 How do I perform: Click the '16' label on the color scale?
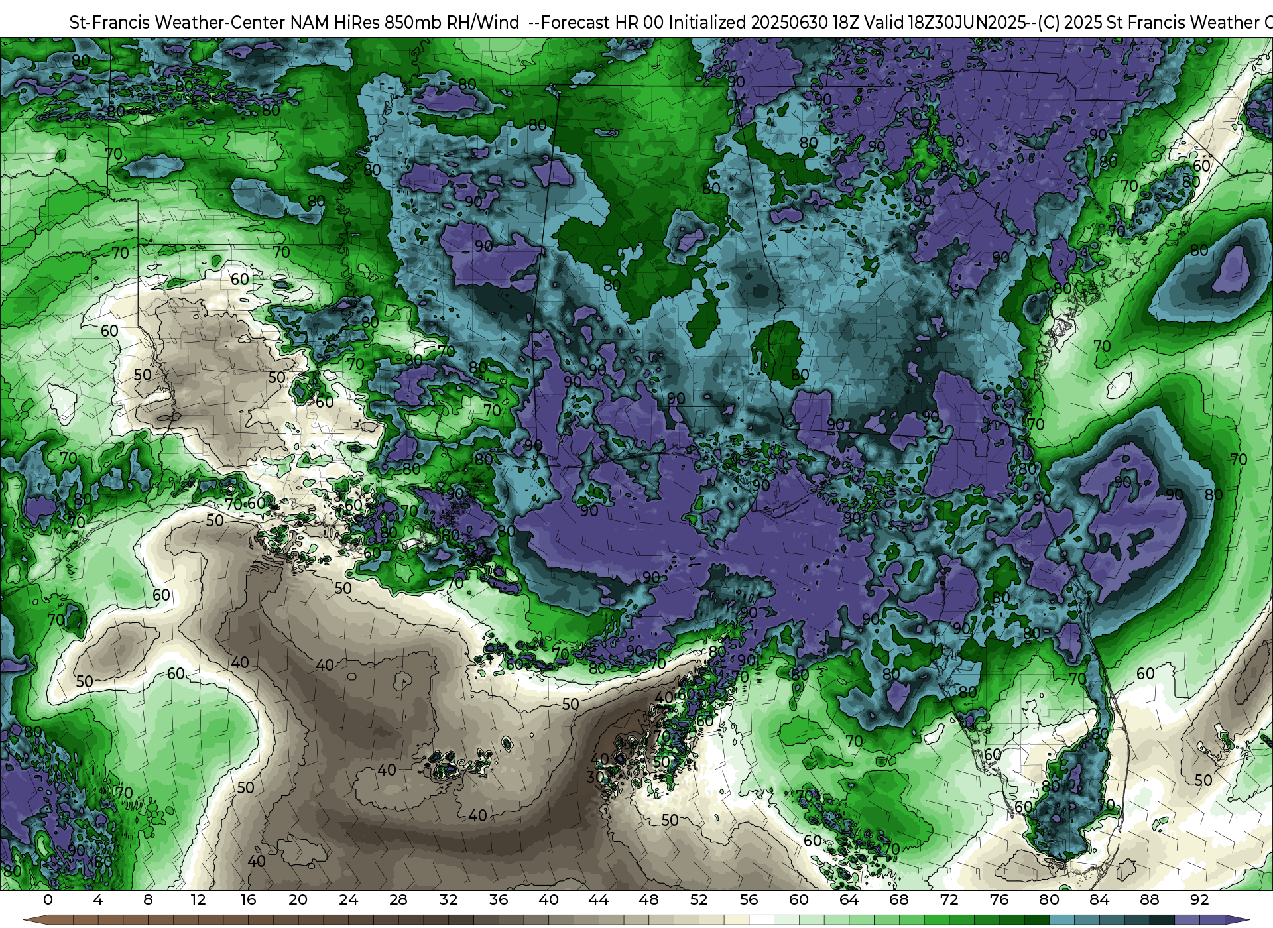click(248, 899)
